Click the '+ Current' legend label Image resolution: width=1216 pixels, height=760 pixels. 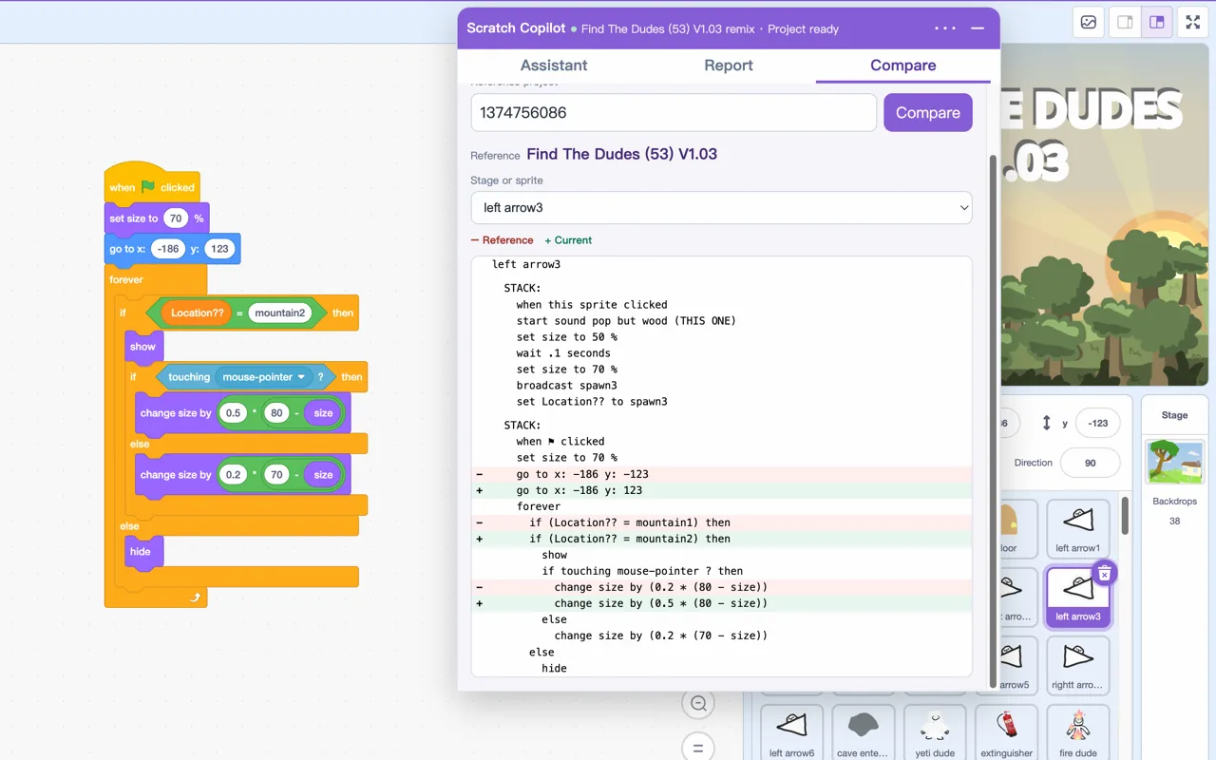[x=568, y=240]
